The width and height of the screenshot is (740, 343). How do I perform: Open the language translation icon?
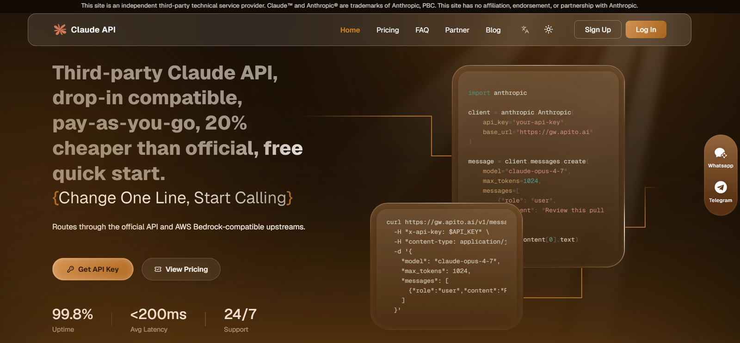(x=525, y=30)
